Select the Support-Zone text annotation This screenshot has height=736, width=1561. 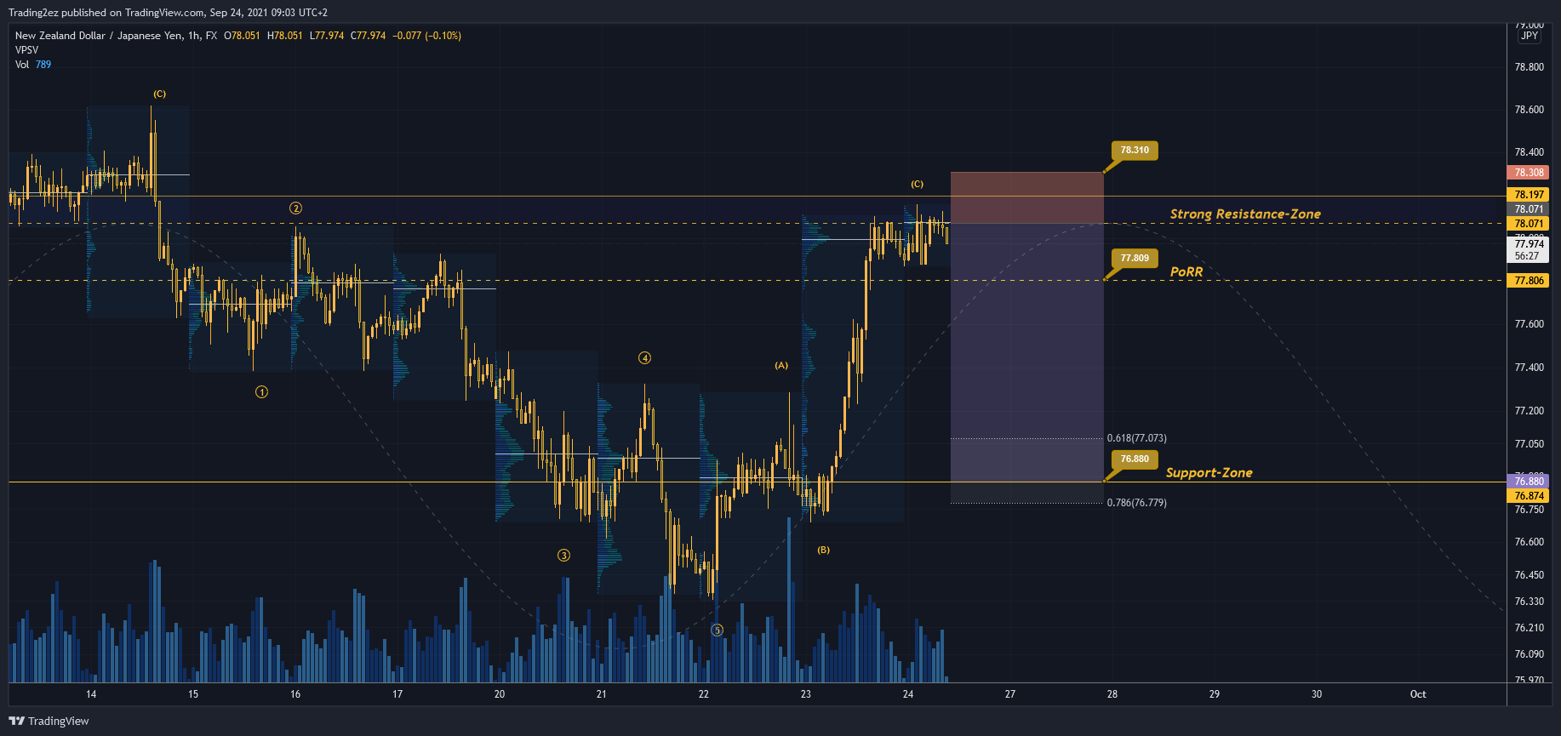coord(1209,473)
